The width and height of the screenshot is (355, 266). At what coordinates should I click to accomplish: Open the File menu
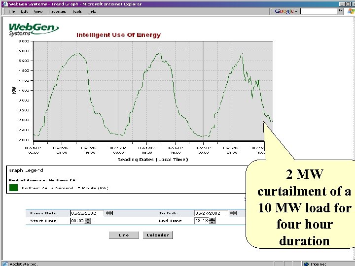pos(11,11)
